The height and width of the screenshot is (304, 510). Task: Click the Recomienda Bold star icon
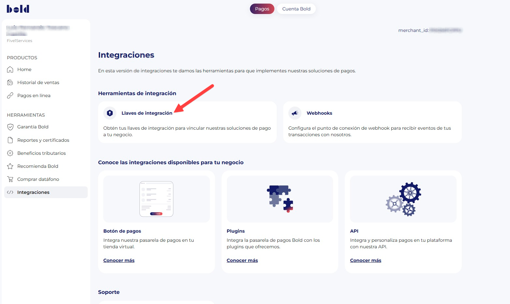[10, 166]
